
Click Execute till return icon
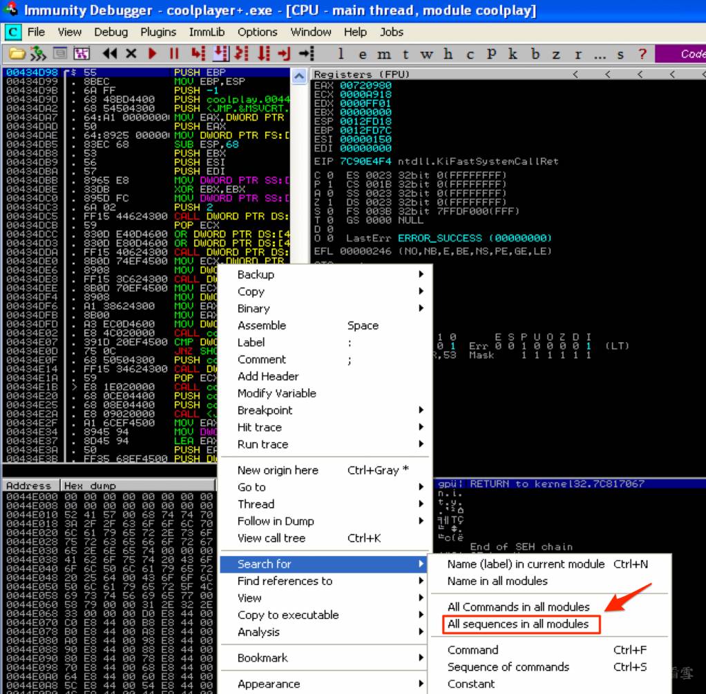coord(284,54)
